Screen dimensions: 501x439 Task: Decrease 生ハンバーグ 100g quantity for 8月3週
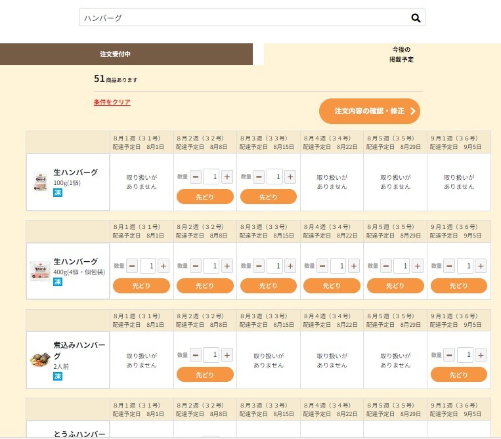click(259, 177)
